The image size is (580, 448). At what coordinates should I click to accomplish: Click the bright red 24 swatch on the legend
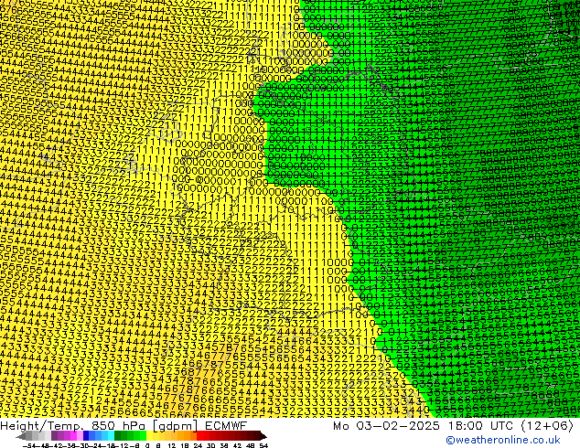[x=199, y=435]
